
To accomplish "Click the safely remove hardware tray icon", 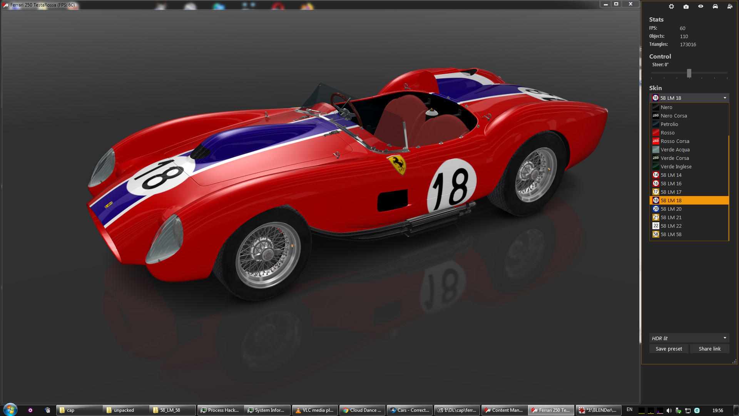I will pos(678,411).
